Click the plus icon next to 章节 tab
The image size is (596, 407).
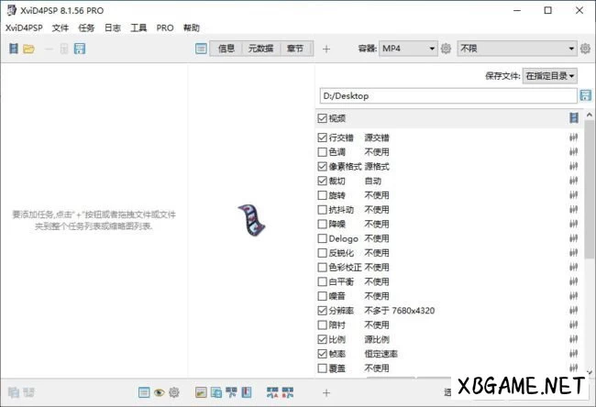click(x=326, y=49)
